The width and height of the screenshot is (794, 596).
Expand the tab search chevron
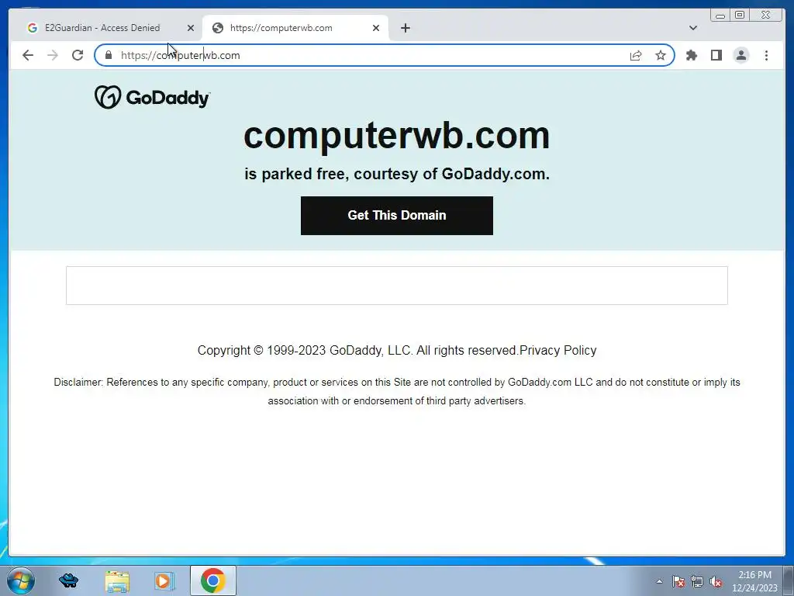tap(693, 28)
